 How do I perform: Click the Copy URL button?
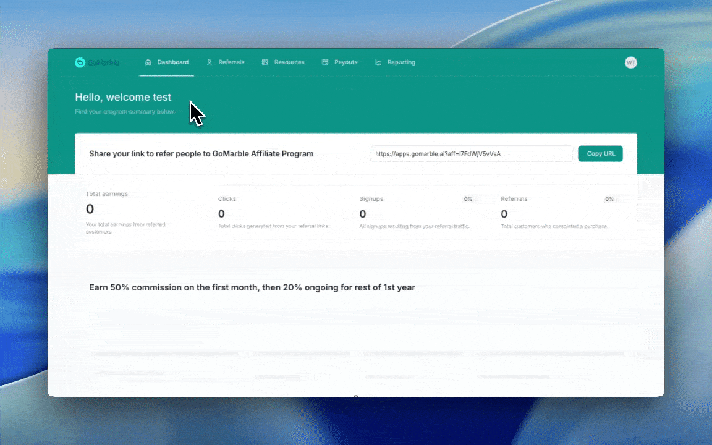[600, 153]
